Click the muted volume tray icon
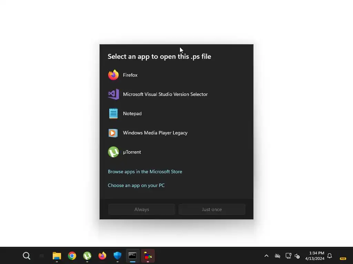Image resolution: width=353 pixels, height=264 pixels. click(297, 256)
